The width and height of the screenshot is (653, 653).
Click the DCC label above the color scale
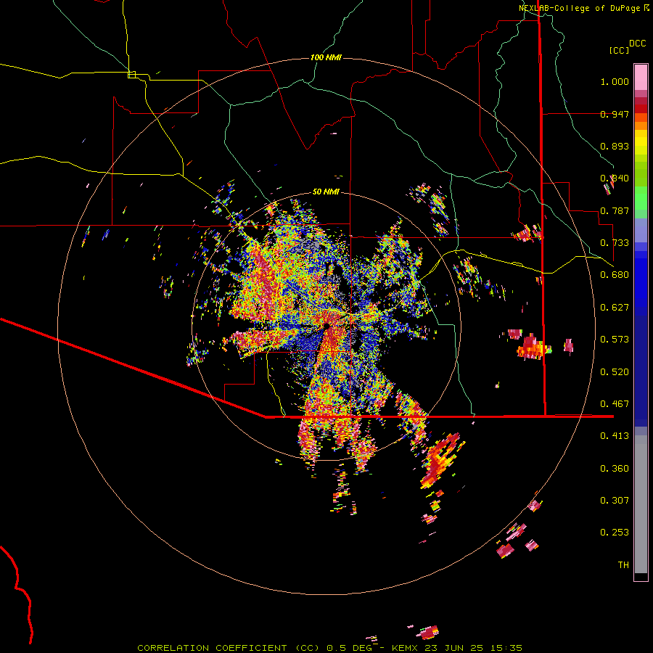(637, 44)
